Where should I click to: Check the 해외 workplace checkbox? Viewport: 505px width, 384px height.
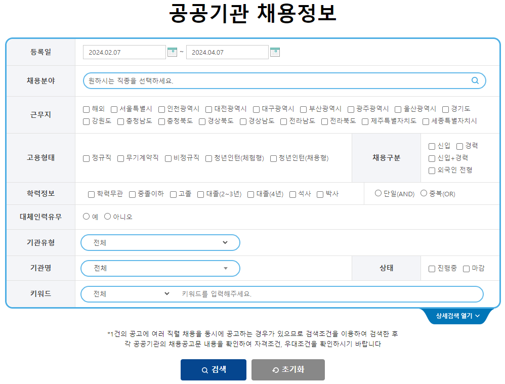tap(87, 108)
